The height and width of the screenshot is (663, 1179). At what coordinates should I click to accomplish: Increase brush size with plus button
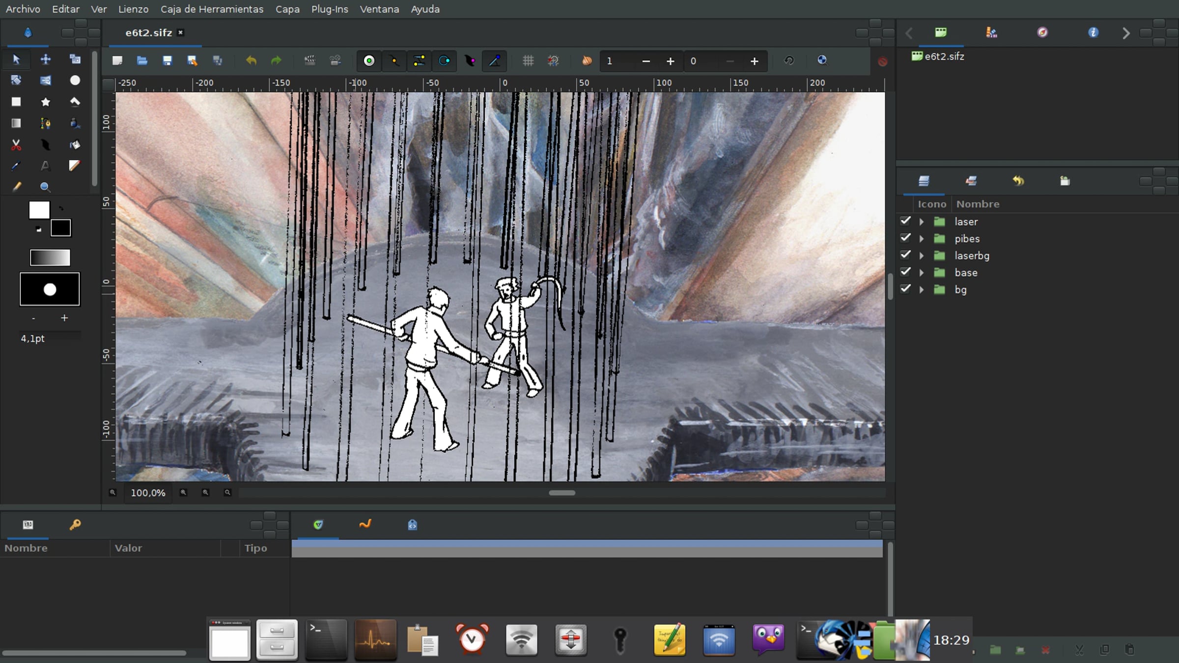(64, 318)
